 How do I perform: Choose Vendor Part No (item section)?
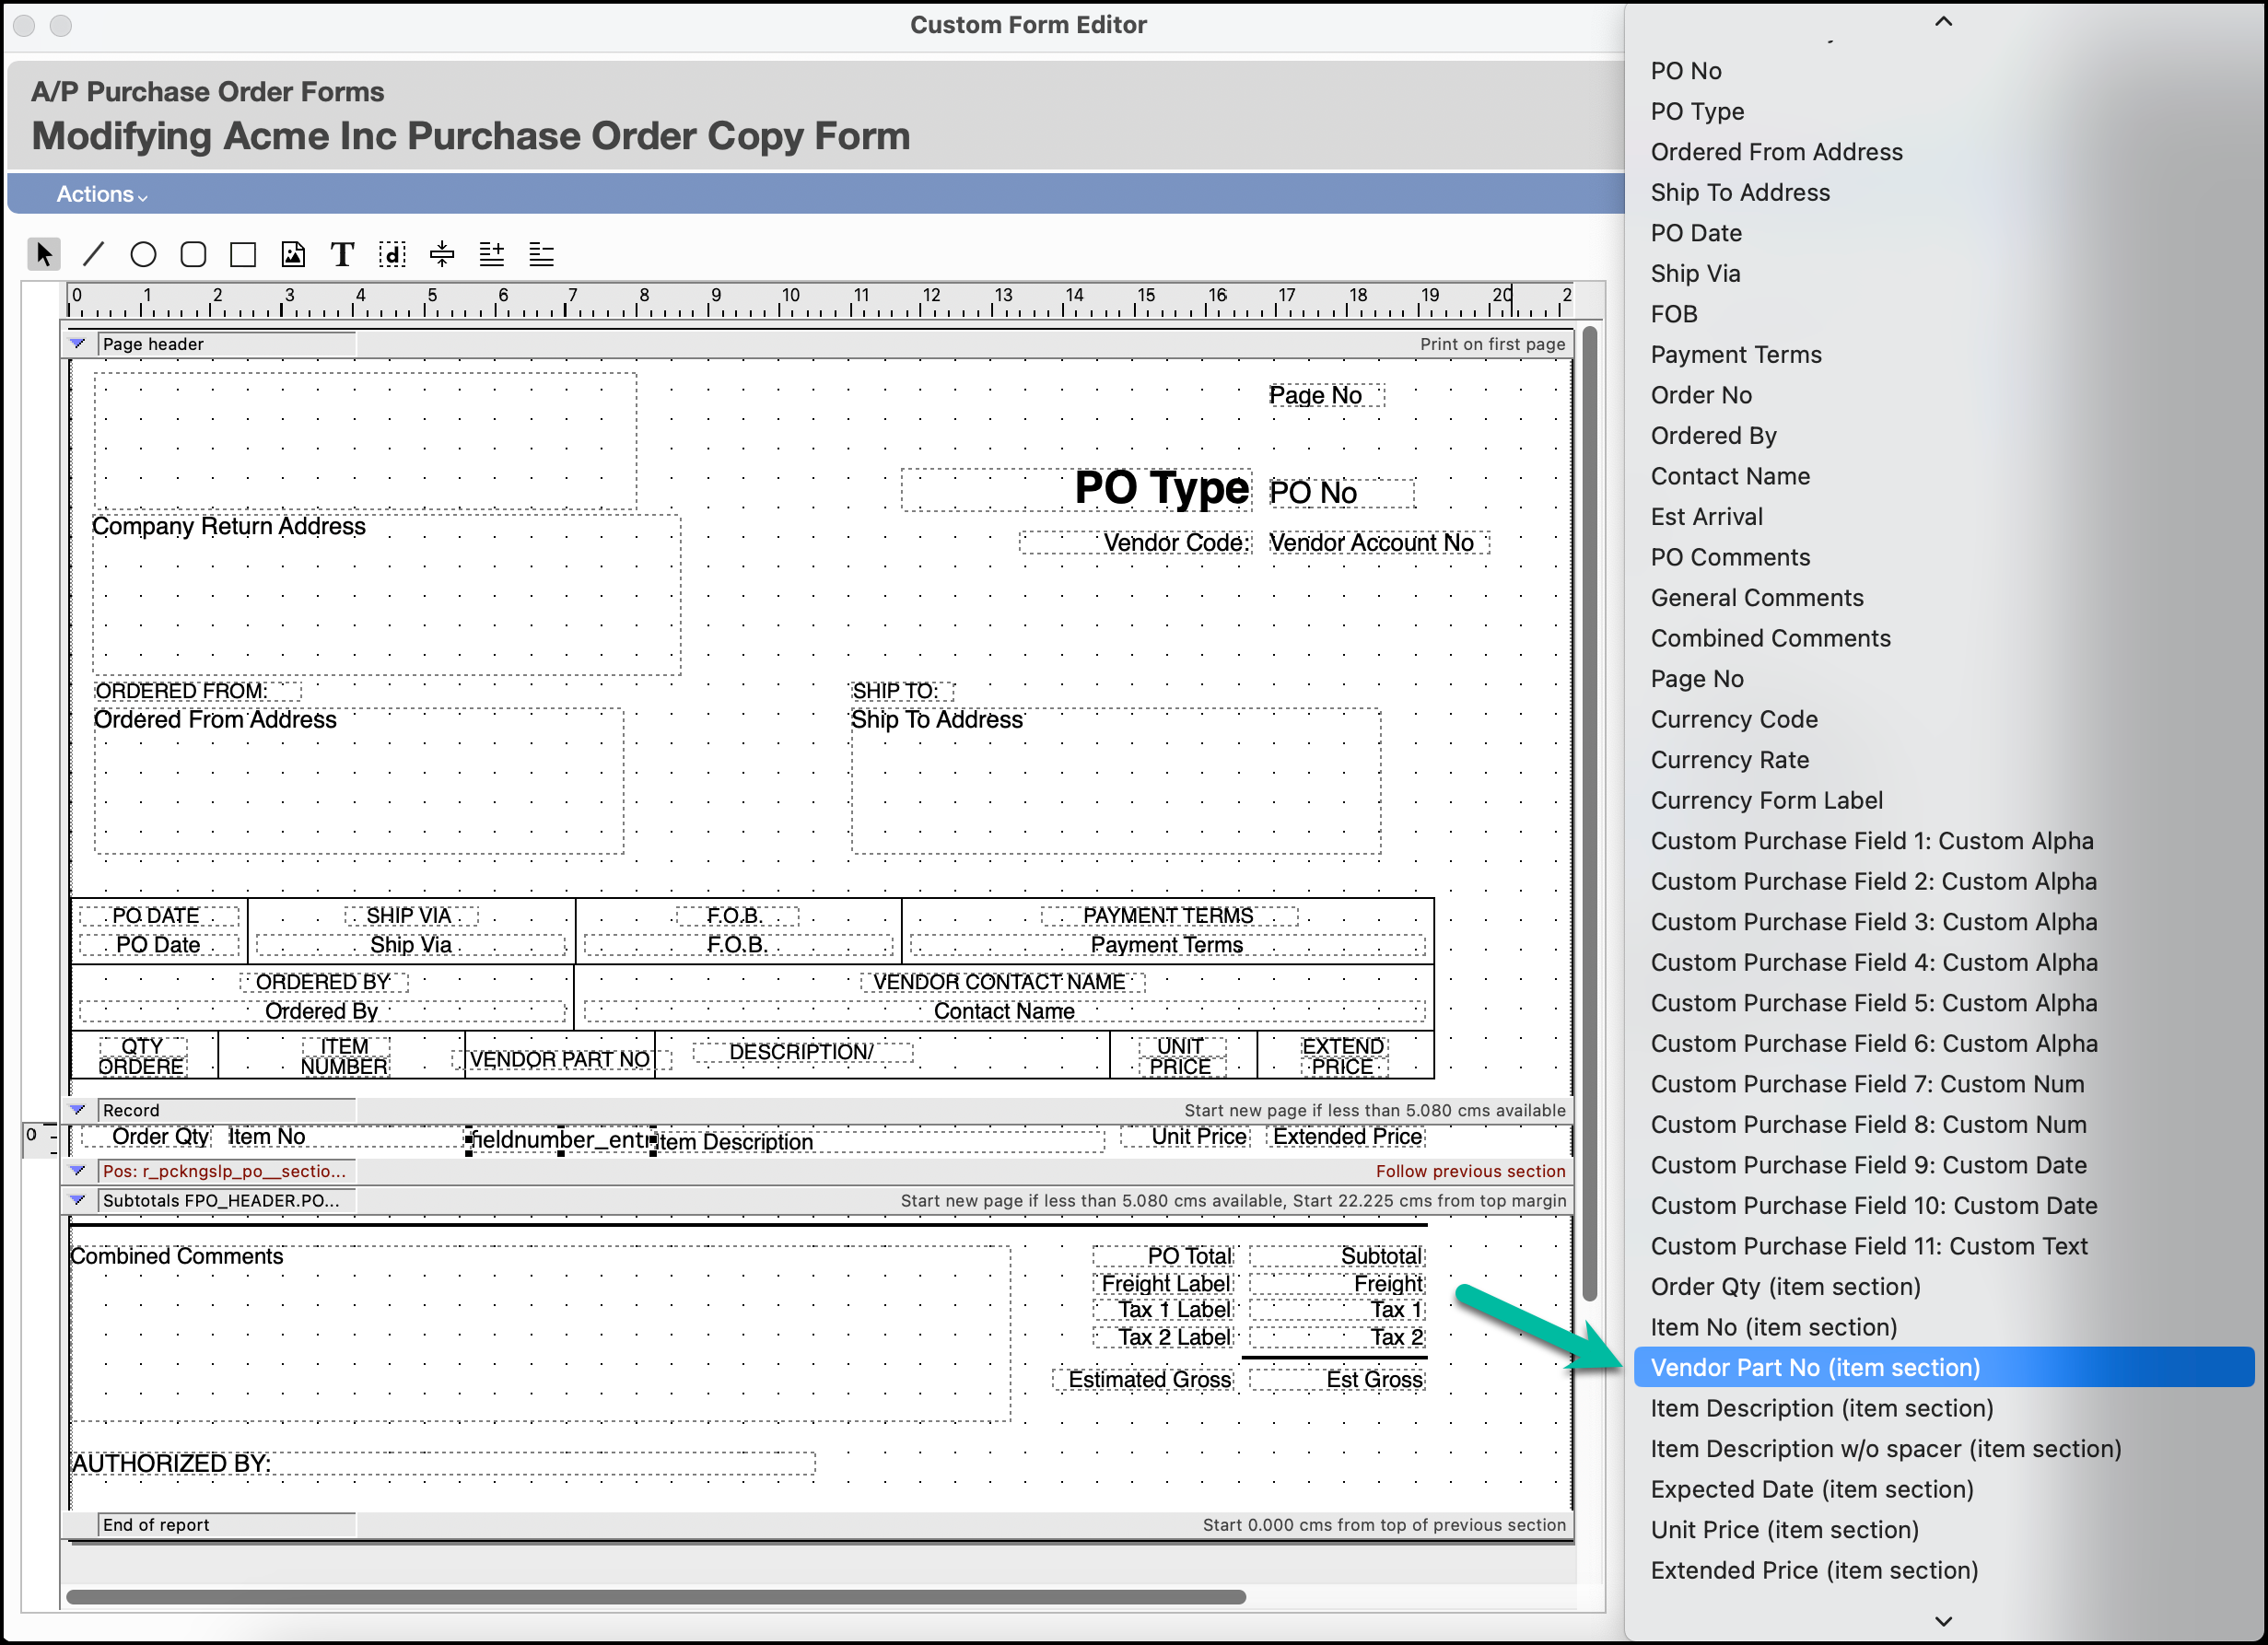[x=1814, y=1366]
